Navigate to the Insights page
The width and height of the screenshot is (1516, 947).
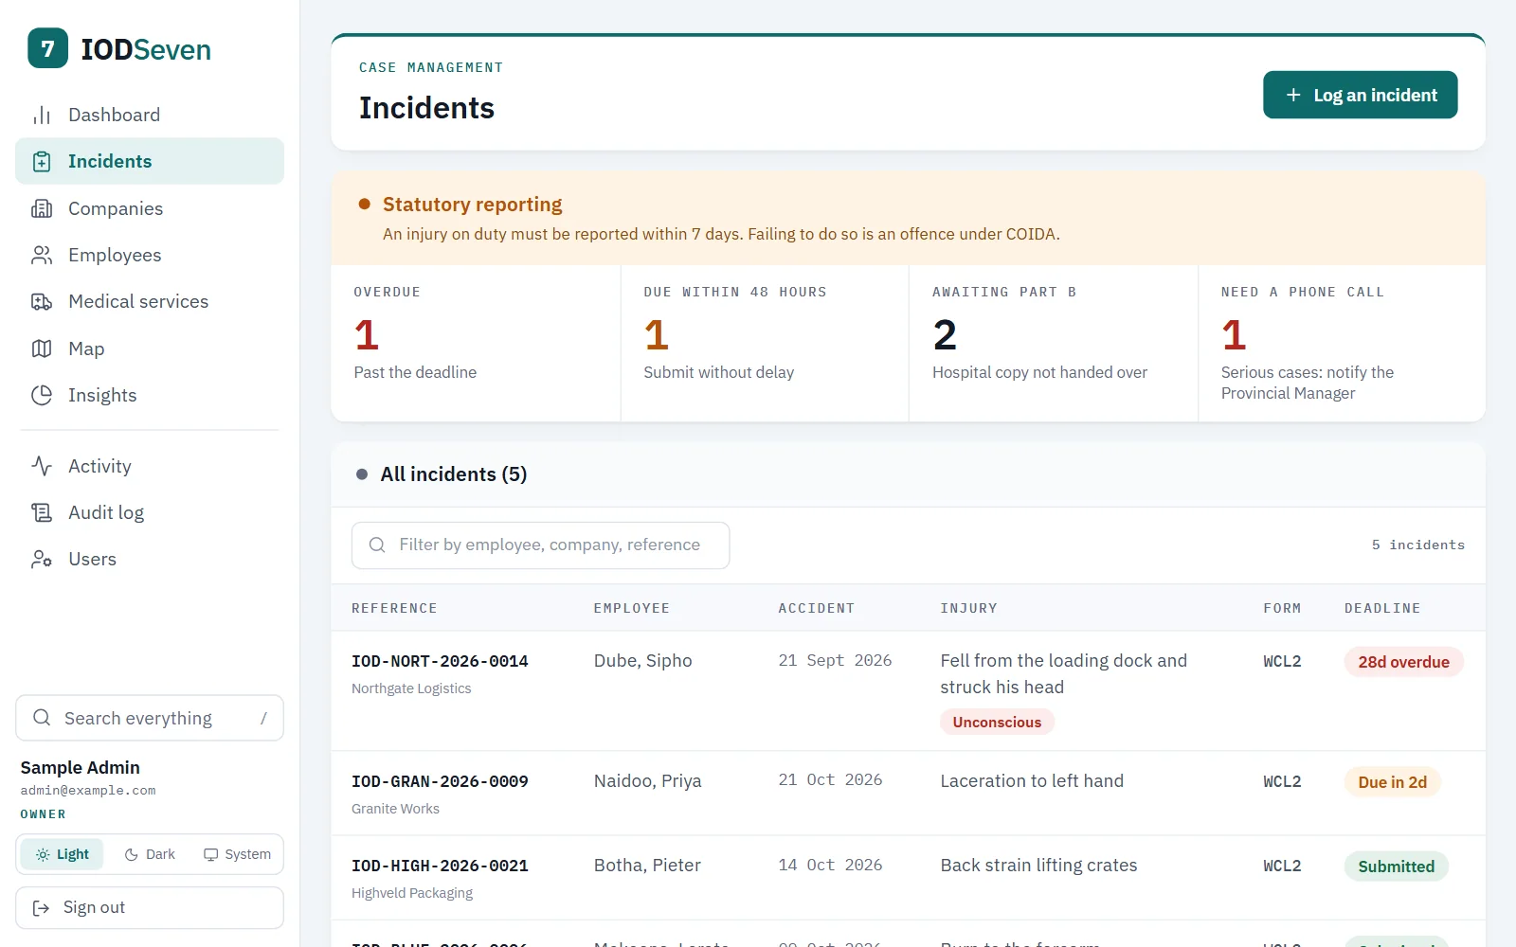coord(150,395)
